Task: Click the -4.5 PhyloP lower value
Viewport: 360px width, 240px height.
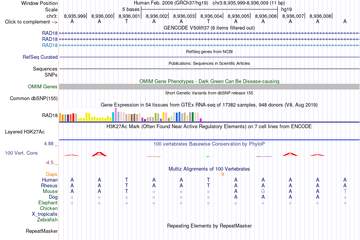Action: click(x=49, y=163)
